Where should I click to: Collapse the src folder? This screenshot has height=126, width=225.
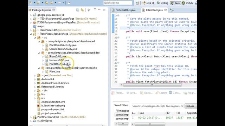(35, 38)
